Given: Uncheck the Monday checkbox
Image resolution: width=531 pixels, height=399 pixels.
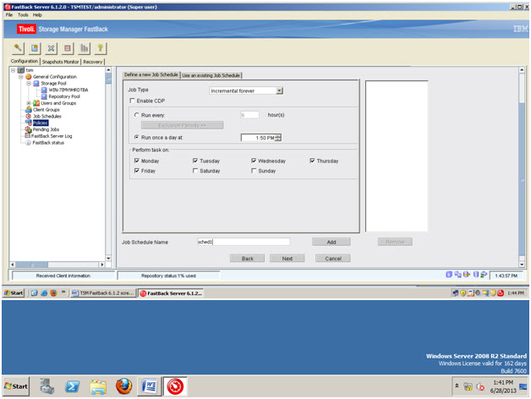Looking at the screenshot, I should coord(137,161).
